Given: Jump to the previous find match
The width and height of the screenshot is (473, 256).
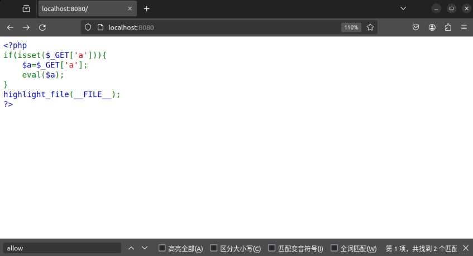Looking at the screenshot, I should [x=131, y=248].
